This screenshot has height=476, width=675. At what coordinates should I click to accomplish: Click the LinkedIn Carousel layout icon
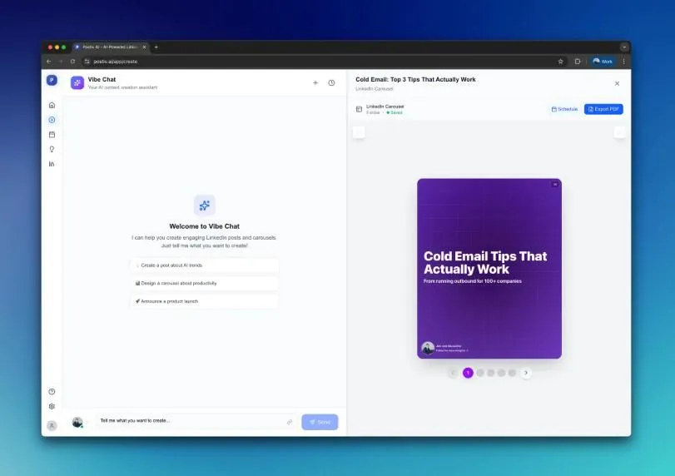pos(359,109)
